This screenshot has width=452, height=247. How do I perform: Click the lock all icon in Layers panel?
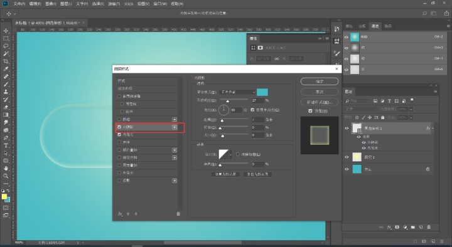pyautogui.click(x=383, y=117)
